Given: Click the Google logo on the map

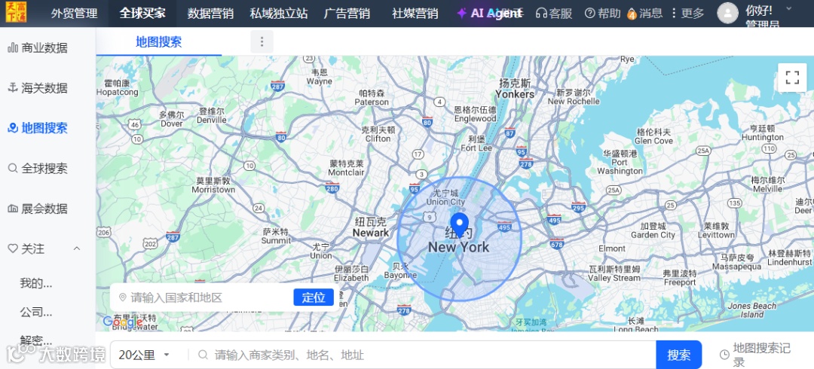Looking at the screenshot, I should [123, 322].
